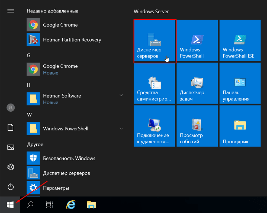Click the Недавно добавленные header
The image size is (267, 213).
53,11
